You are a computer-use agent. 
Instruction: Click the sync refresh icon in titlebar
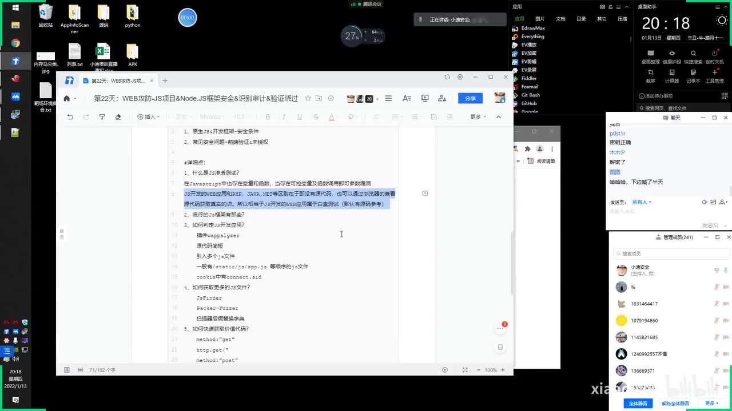point(447,76)
